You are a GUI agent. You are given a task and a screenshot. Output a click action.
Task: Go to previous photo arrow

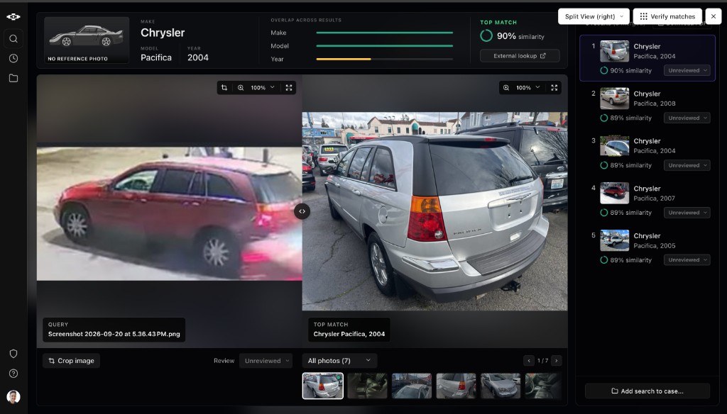[529, 360]
